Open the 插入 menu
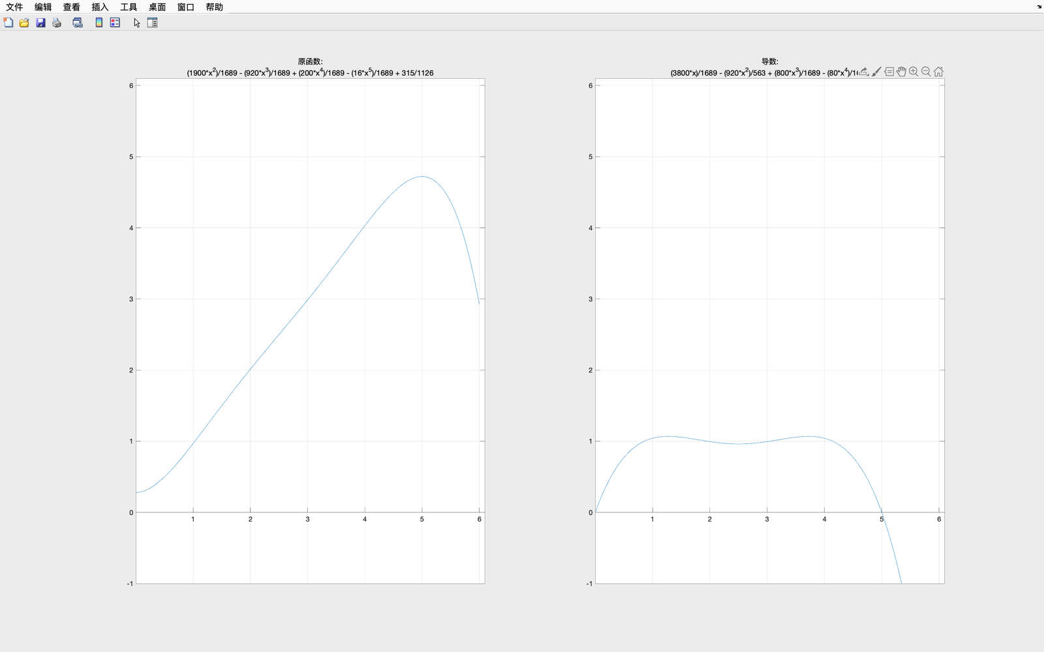 [x=100, y=7]
